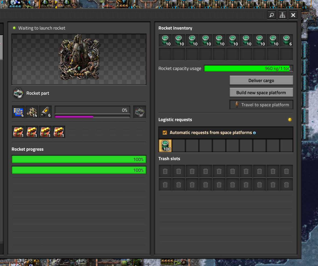The height and width of the screenshot is (266, 318).
Task: Click the 'Logistic requests' heading
Action: pos(175,120)
